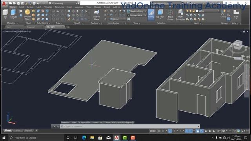
Task: Select the Move Gizmo tool
Action: click(170, 15)
